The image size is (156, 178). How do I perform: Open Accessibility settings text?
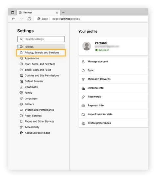click(32, 127)
